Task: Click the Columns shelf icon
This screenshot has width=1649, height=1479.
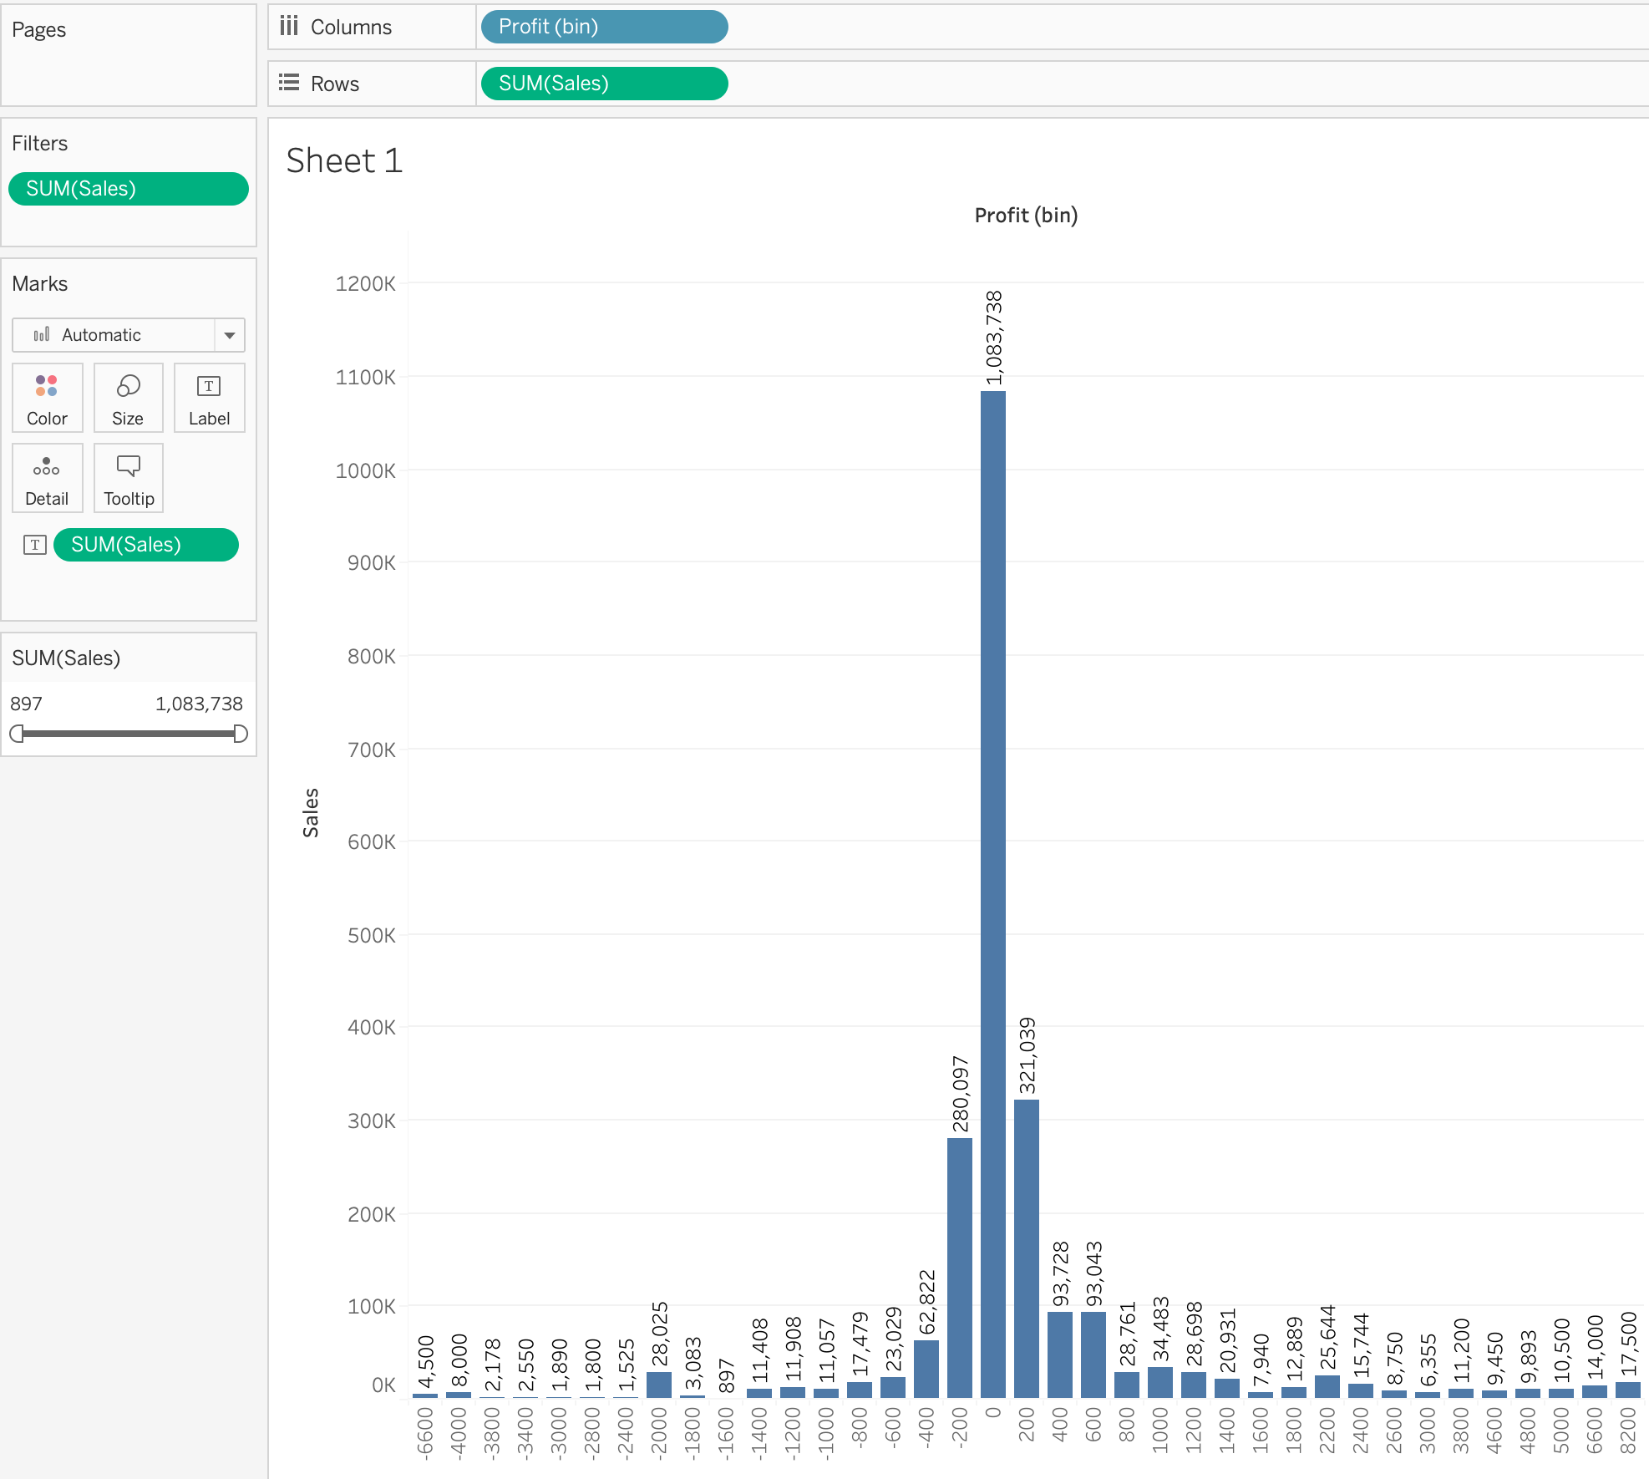Action: click(289, 26)
